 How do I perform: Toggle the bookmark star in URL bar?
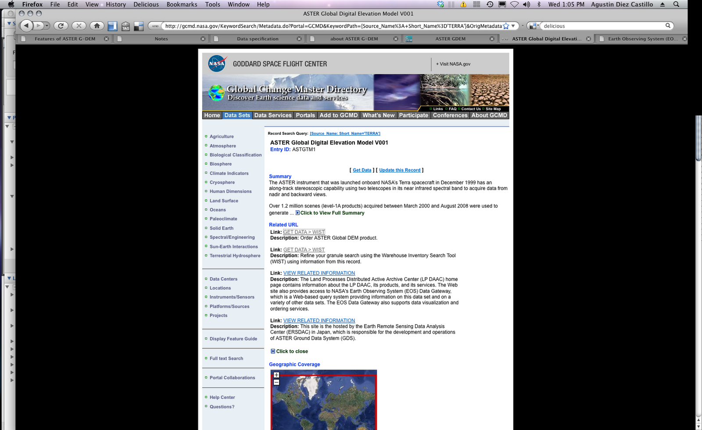pos(505,26)
